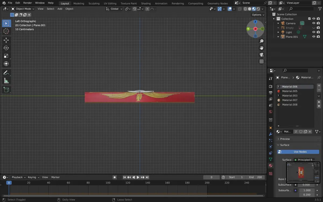
Task: Switch to the Shading workspace tab
Action: click(x=146, y=4)
